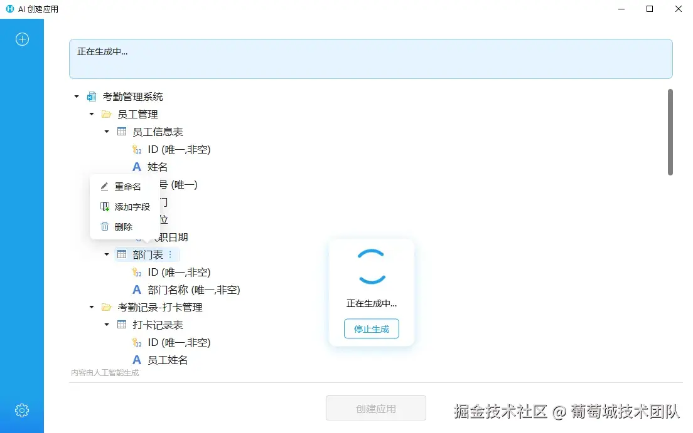Image resolution: width=693 pixels, height=433 pixels.
Task: Click the trash icon for 删除
Action: [105, 226]
